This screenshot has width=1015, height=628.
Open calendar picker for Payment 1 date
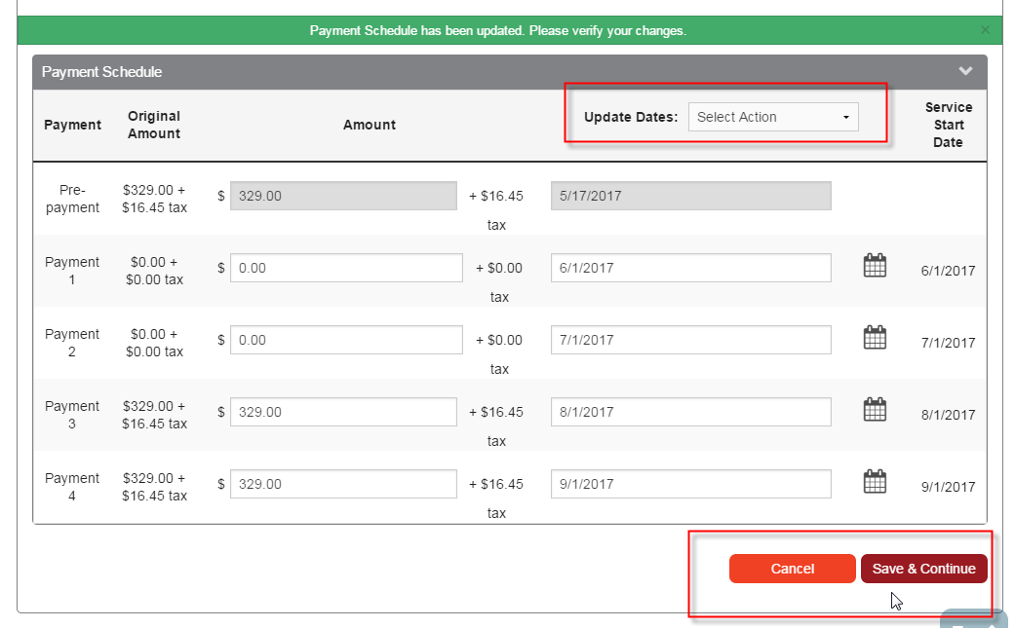click(875, 266)
